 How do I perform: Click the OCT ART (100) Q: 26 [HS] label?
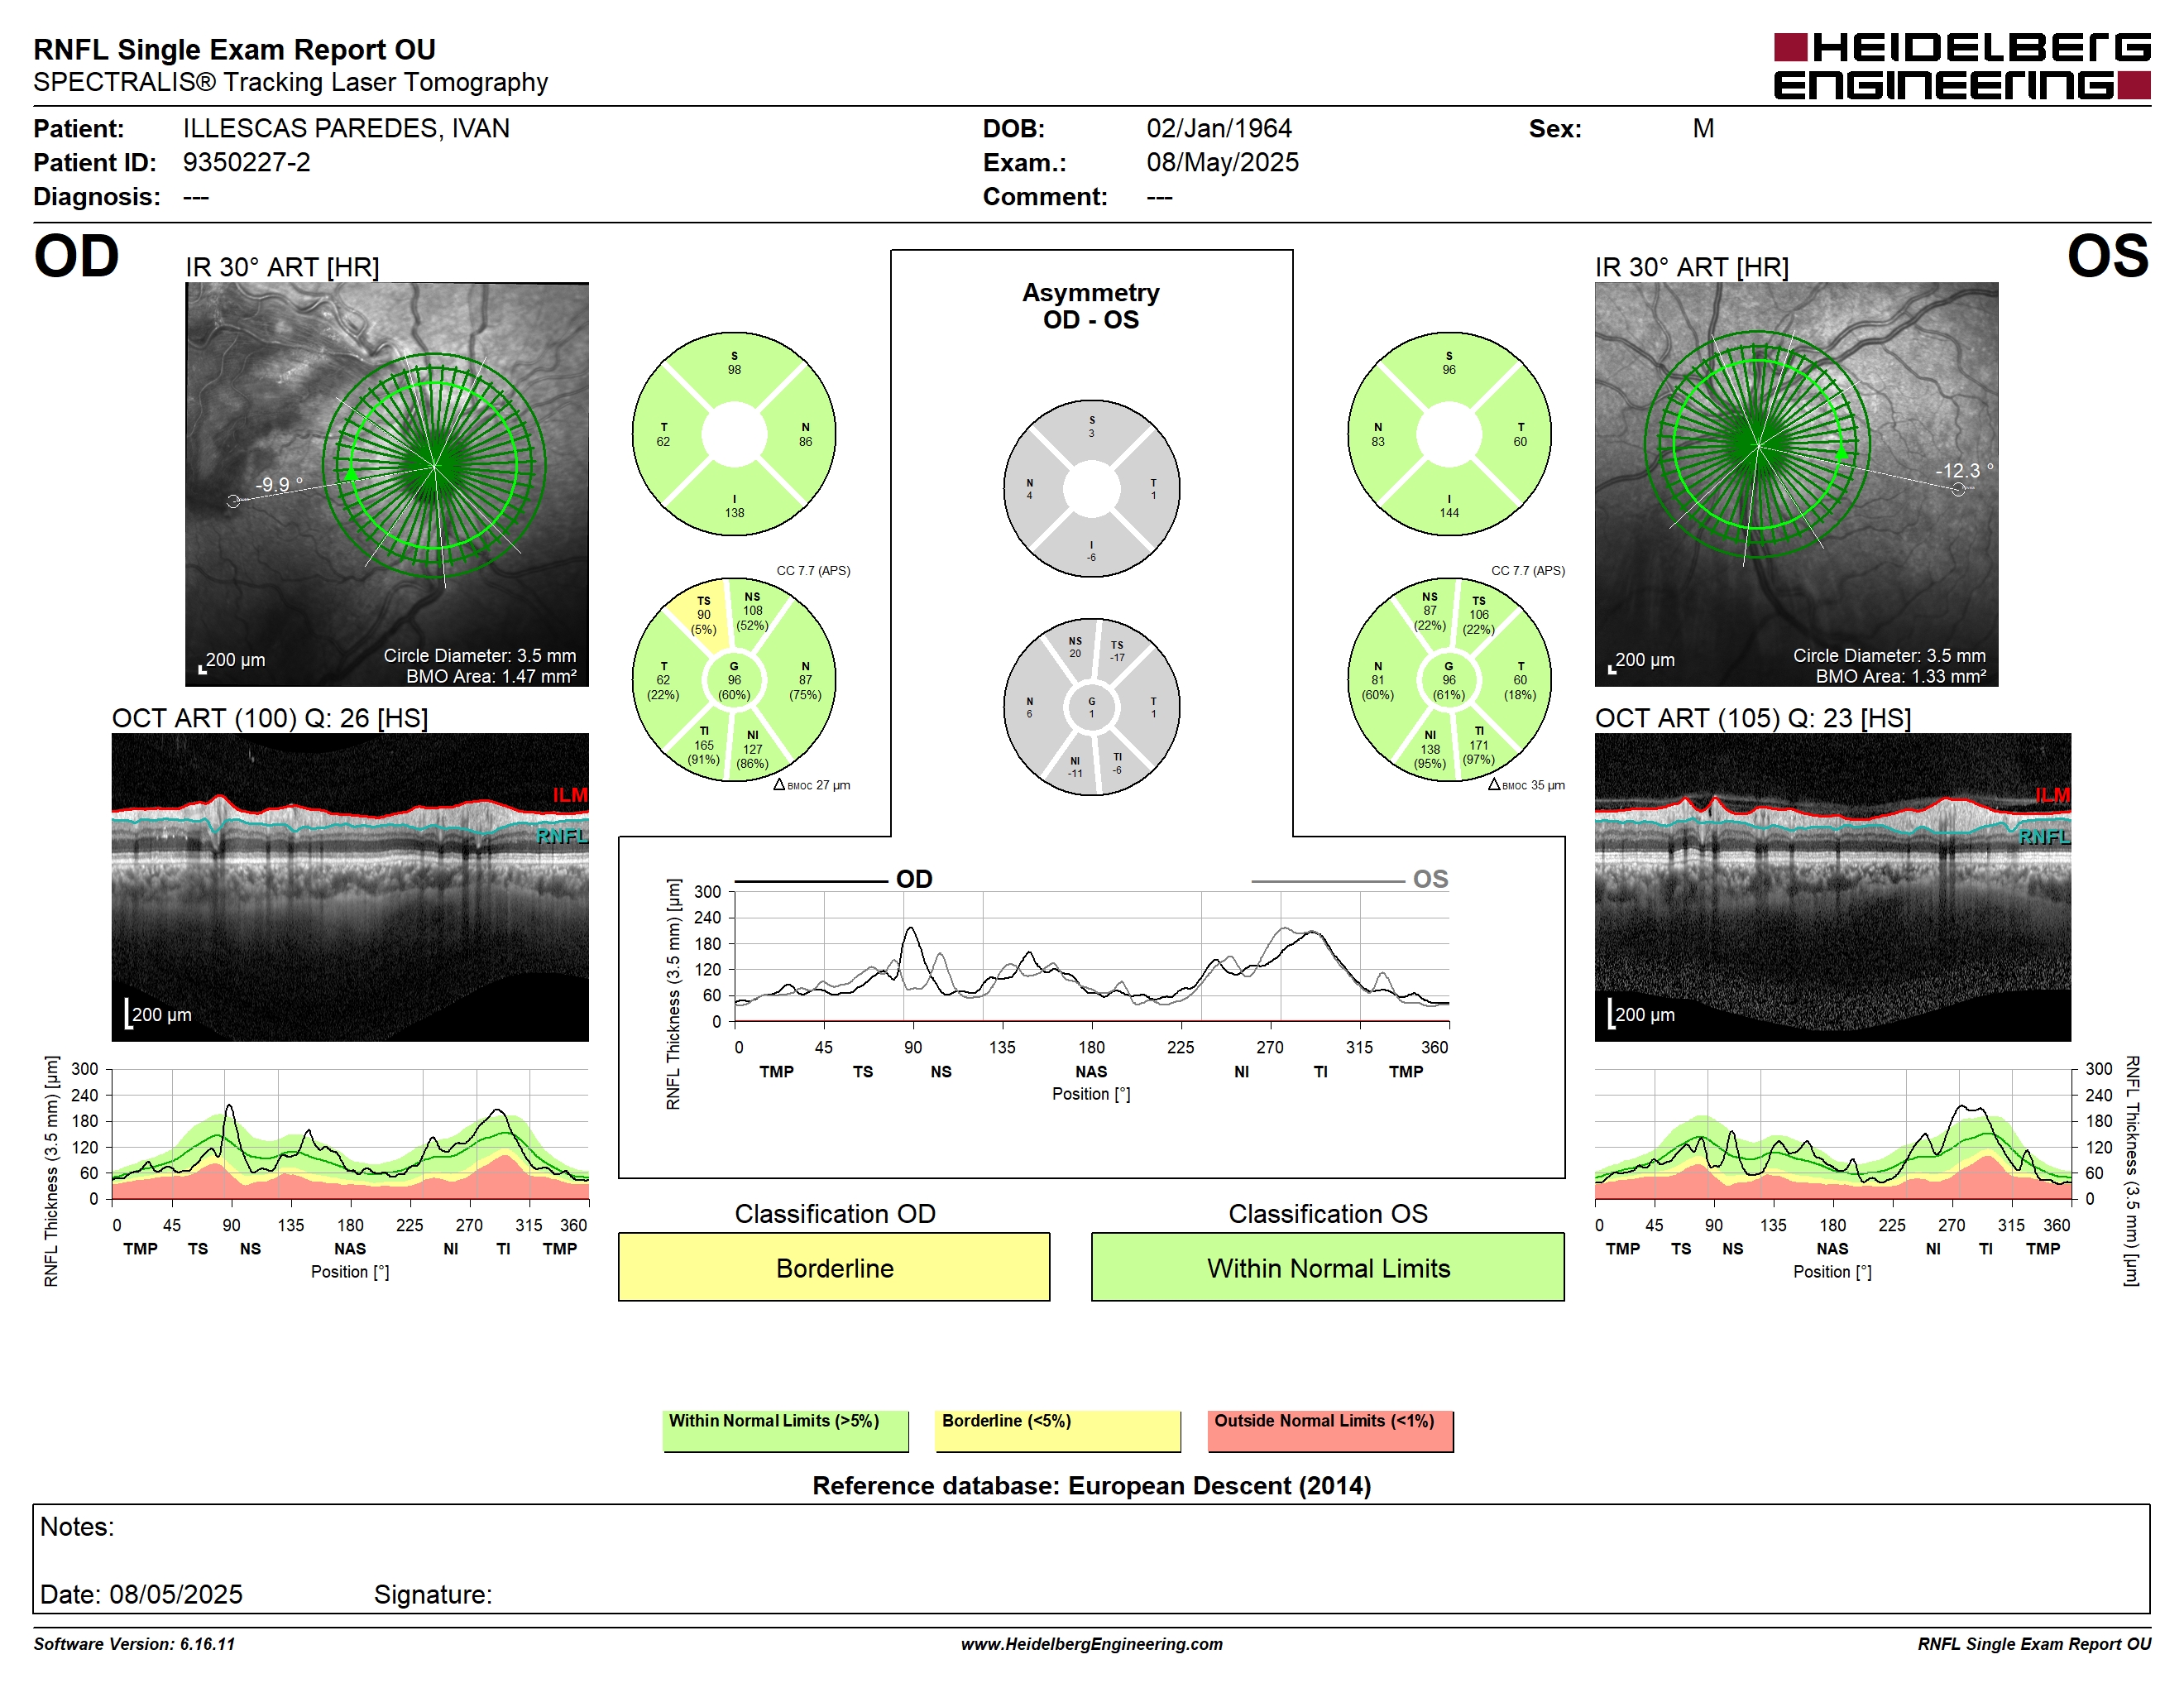click(270, 718)
